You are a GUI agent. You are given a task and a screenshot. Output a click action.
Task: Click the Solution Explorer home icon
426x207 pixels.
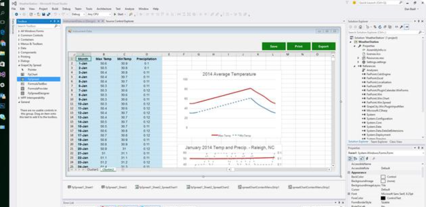click(x=360, y=27)
